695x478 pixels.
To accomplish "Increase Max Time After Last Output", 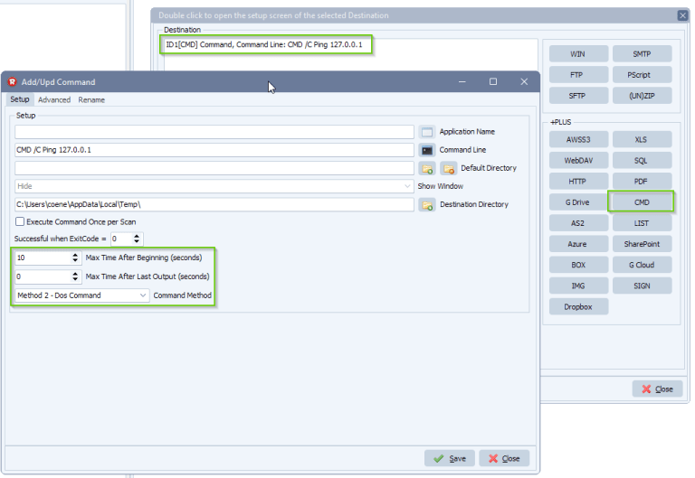I will [x=75, y=274].
